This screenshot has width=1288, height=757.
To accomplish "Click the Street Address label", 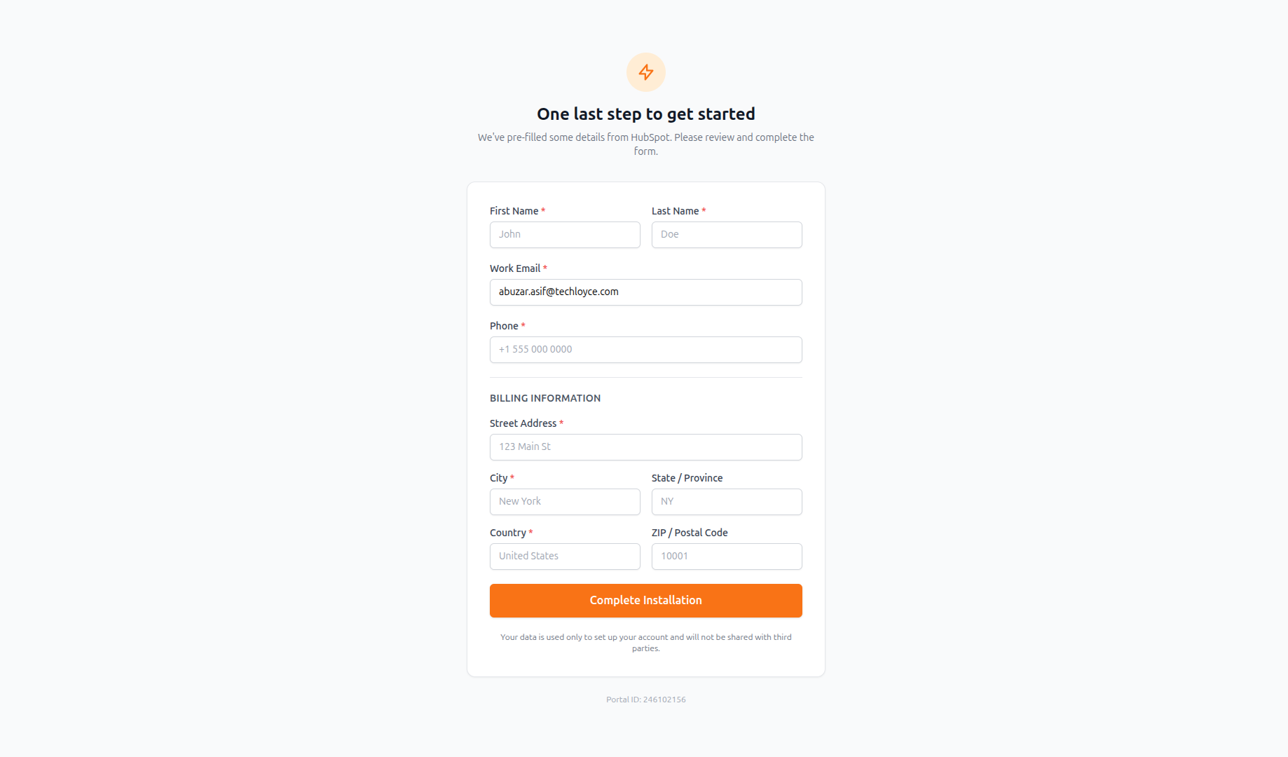I will (523, 423).
